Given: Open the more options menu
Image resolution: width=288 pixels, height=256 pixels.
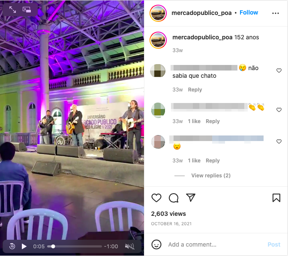Looking at the screenshot, I should [x=276, y=13].
